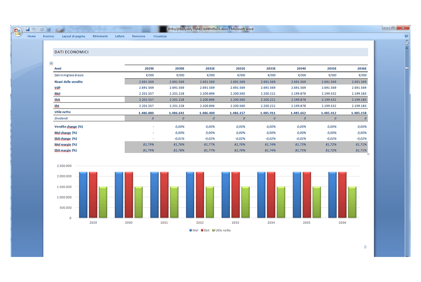Click the 2036E column header

362,68
